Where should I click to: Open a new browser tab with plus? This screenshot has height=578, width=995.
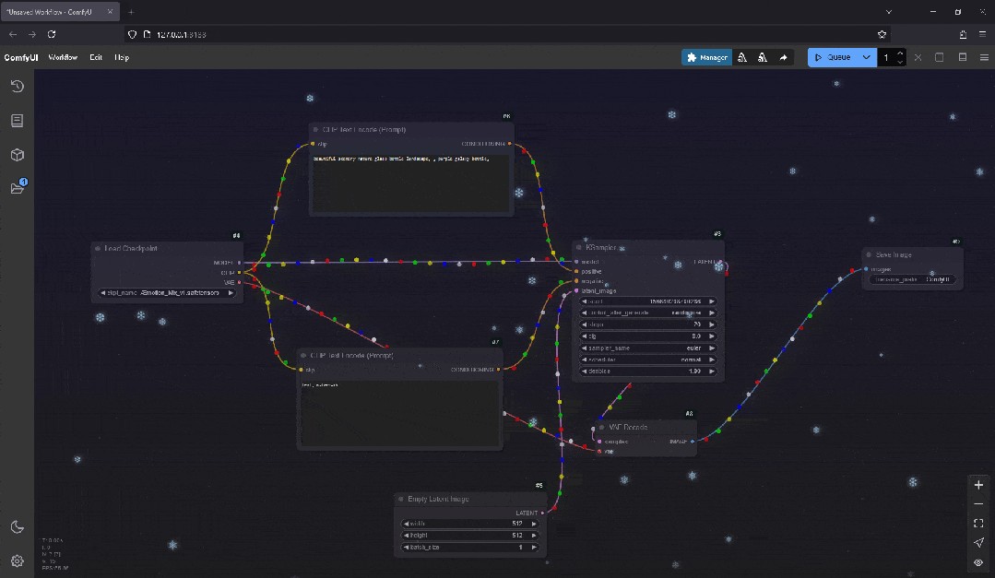pyautogui.click(x=131, y=11)
